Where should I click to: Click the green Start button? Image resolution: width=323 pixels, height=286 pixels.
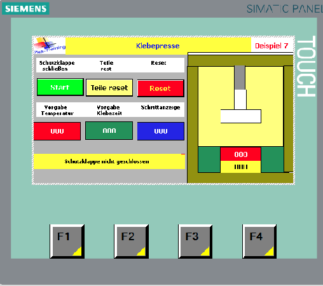click(60, 87)
